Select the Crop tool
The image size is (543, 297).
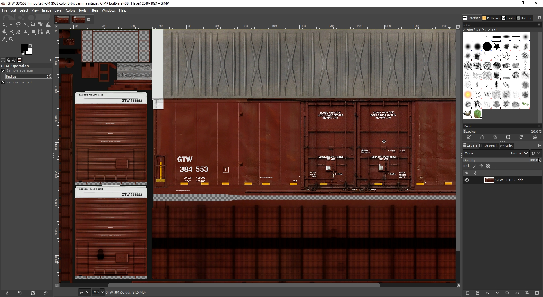(33, 25)
